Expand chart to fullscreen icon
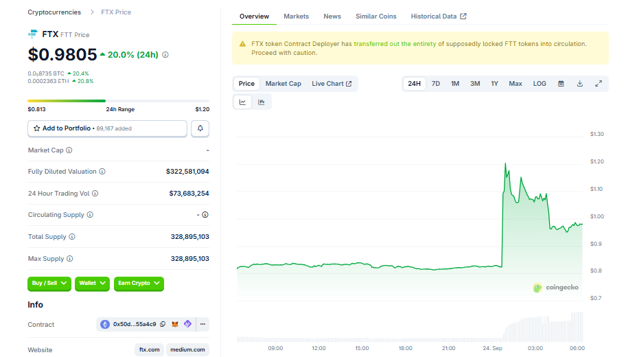The width and height of the screenshot is (637, 357). point(599,84)
